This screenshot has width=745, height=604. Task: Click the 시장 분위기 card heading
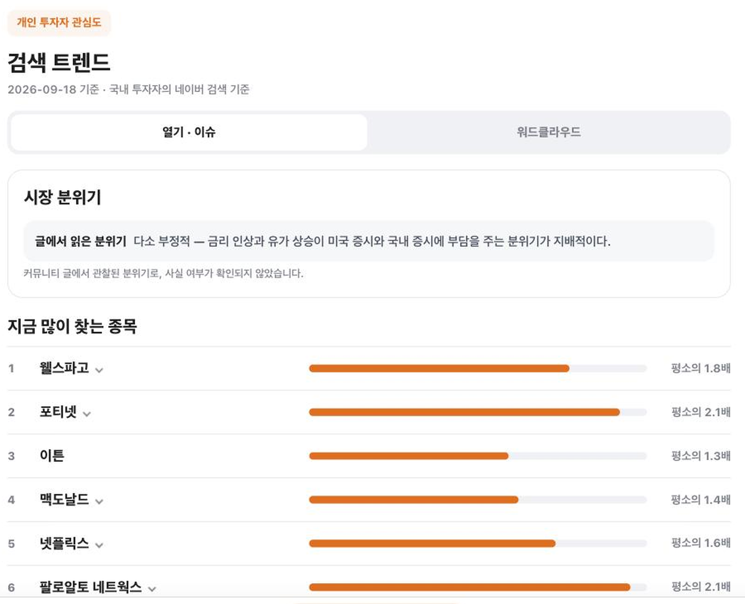point(62,197)
